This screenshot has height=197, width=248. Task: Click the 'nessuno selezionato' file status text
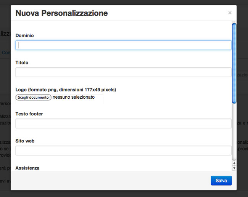point(74,97)
